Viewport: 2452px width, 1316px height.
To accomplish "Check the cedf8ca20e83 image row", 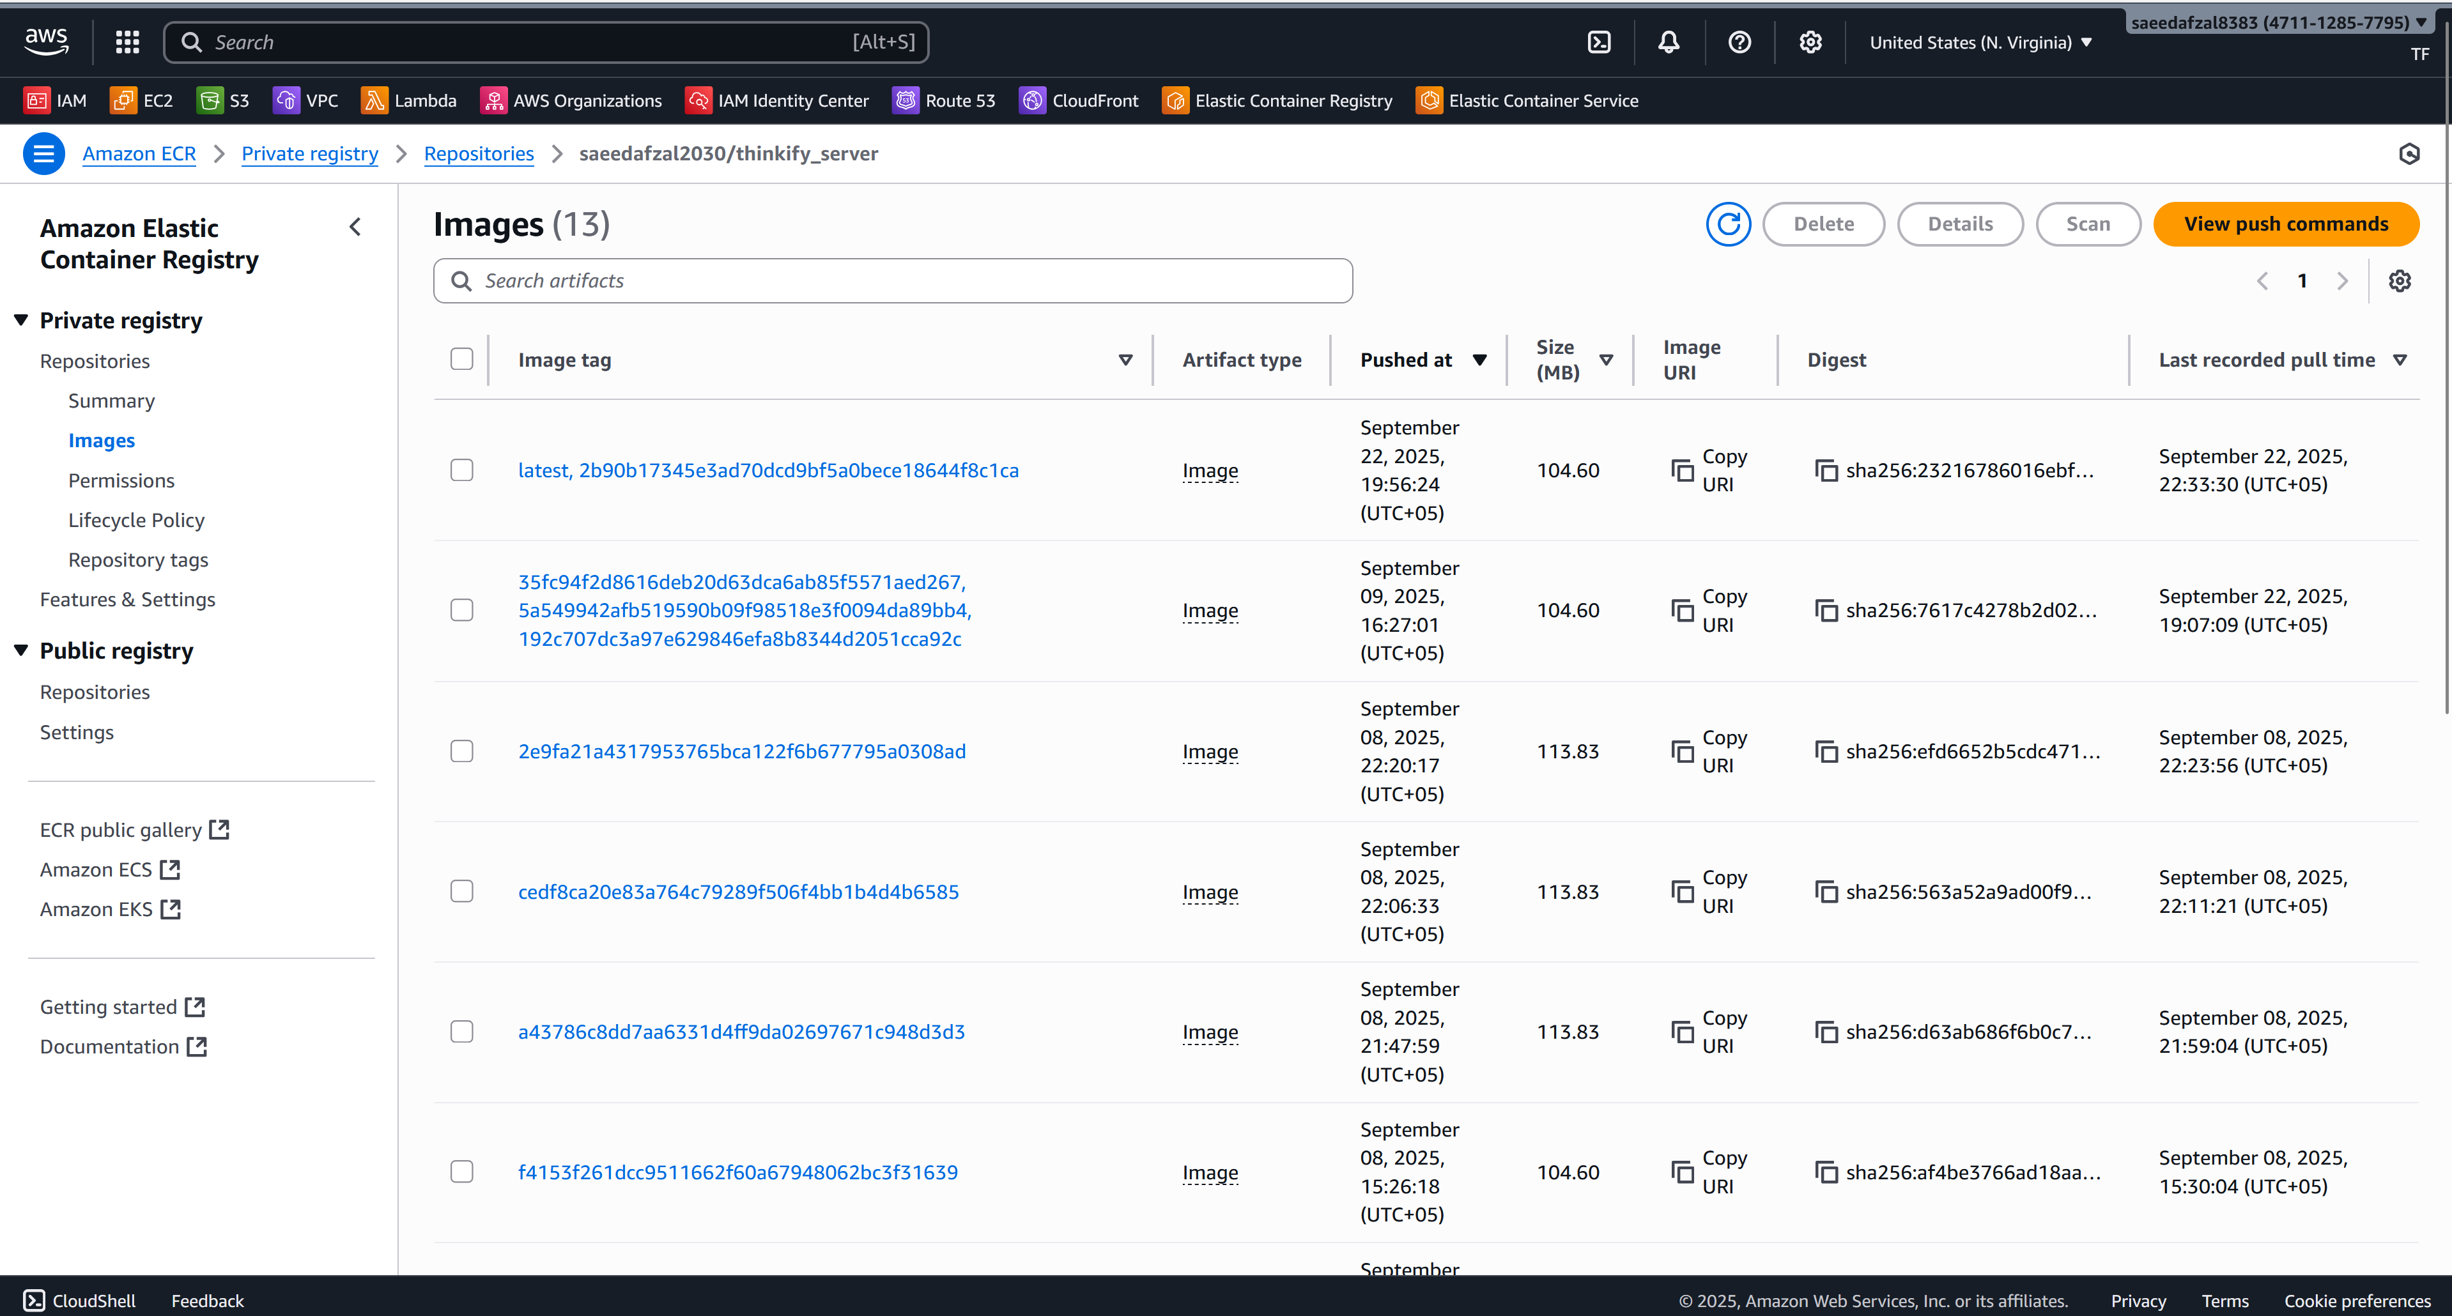I will click(x=461, y=892).
